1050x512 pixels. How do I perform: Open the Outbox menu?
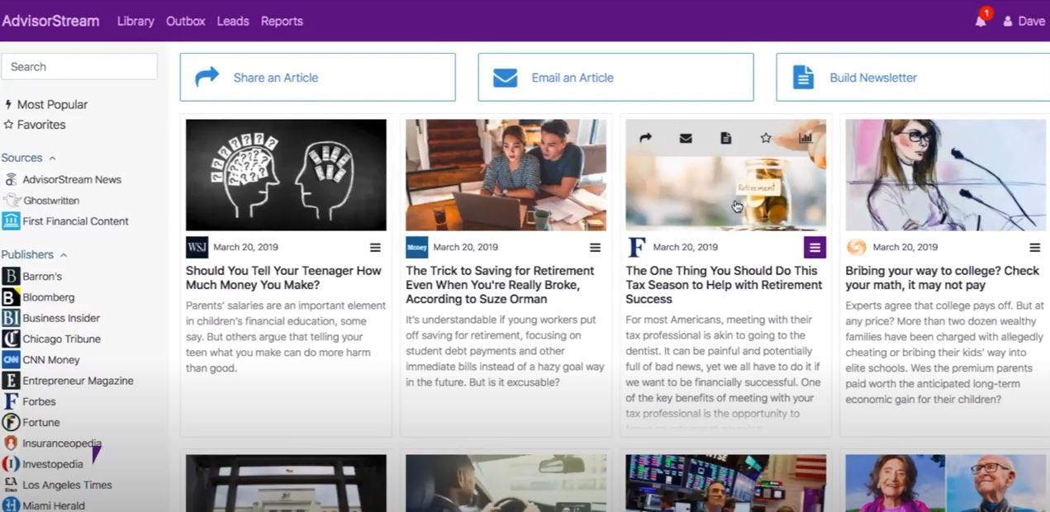tap(185, 21)
